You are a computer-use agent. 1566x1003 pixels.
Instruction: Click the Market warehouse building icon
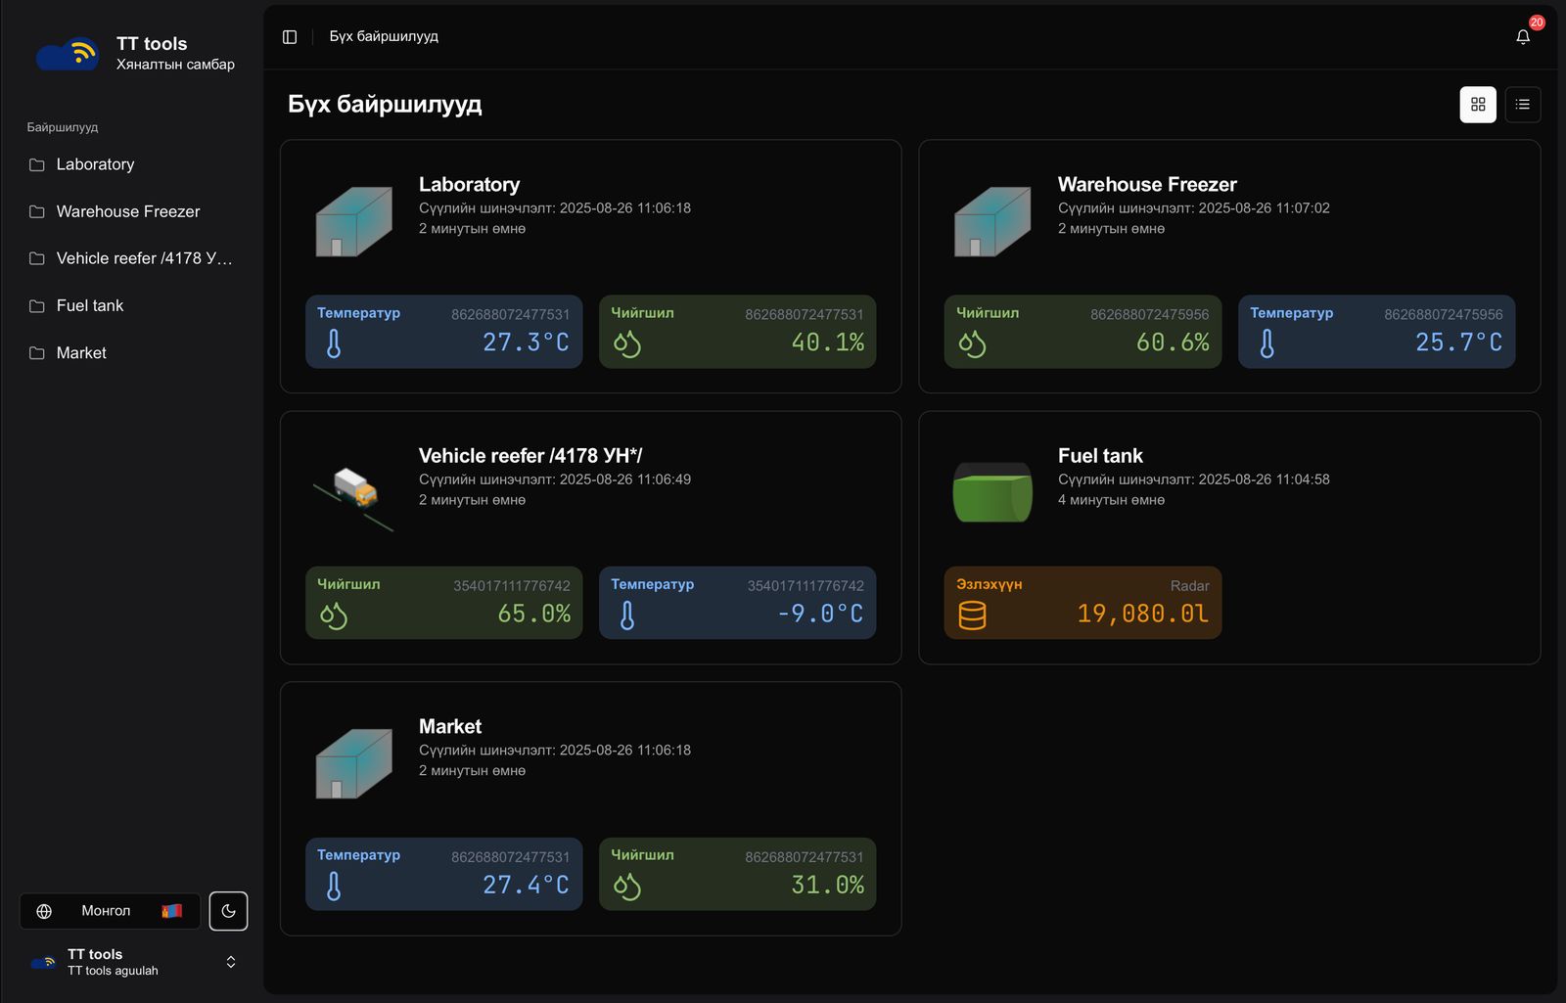coord(353,763)
